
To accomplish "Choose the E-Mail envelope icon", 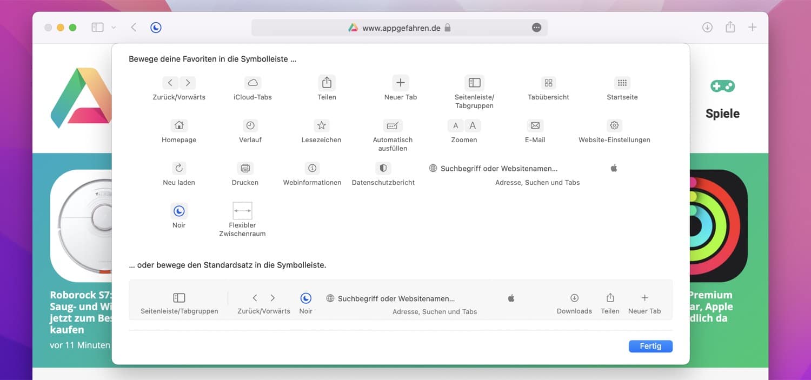I will tap(535, 125).
